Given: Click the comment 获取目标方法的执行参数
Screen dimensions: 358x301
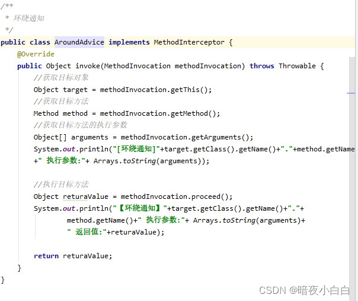Looking at the screenshot, I should [x=81, y=125].
